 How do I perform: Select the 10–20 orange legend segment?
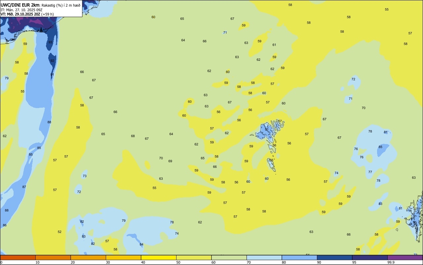pyautogui.click(x=53, y=257)
